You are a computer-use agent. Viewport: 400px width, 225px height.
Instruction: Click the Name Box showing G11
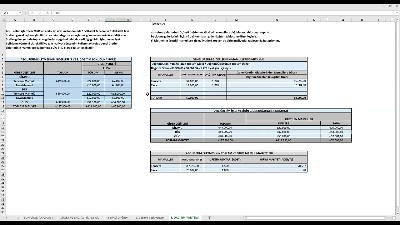point(9,13)
